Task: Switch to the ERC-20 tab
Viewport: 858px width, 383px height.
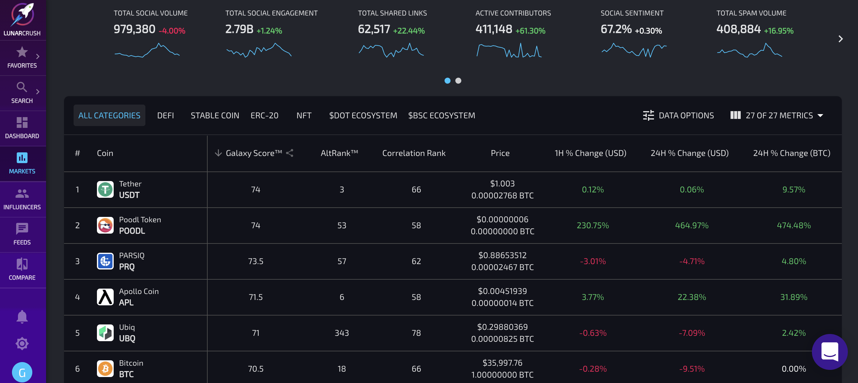Action: pyautogui.click(x=264, y=115)
